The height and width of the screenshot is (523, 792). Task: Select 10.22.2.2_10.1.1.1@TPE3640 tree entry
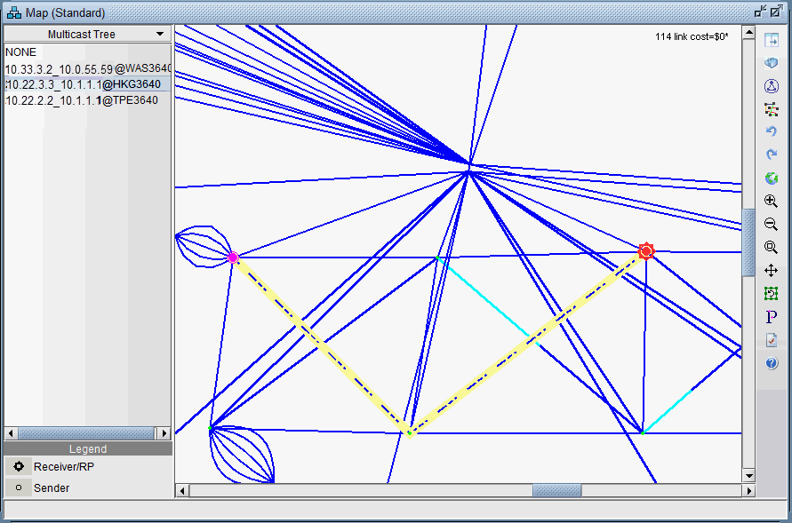82,100
